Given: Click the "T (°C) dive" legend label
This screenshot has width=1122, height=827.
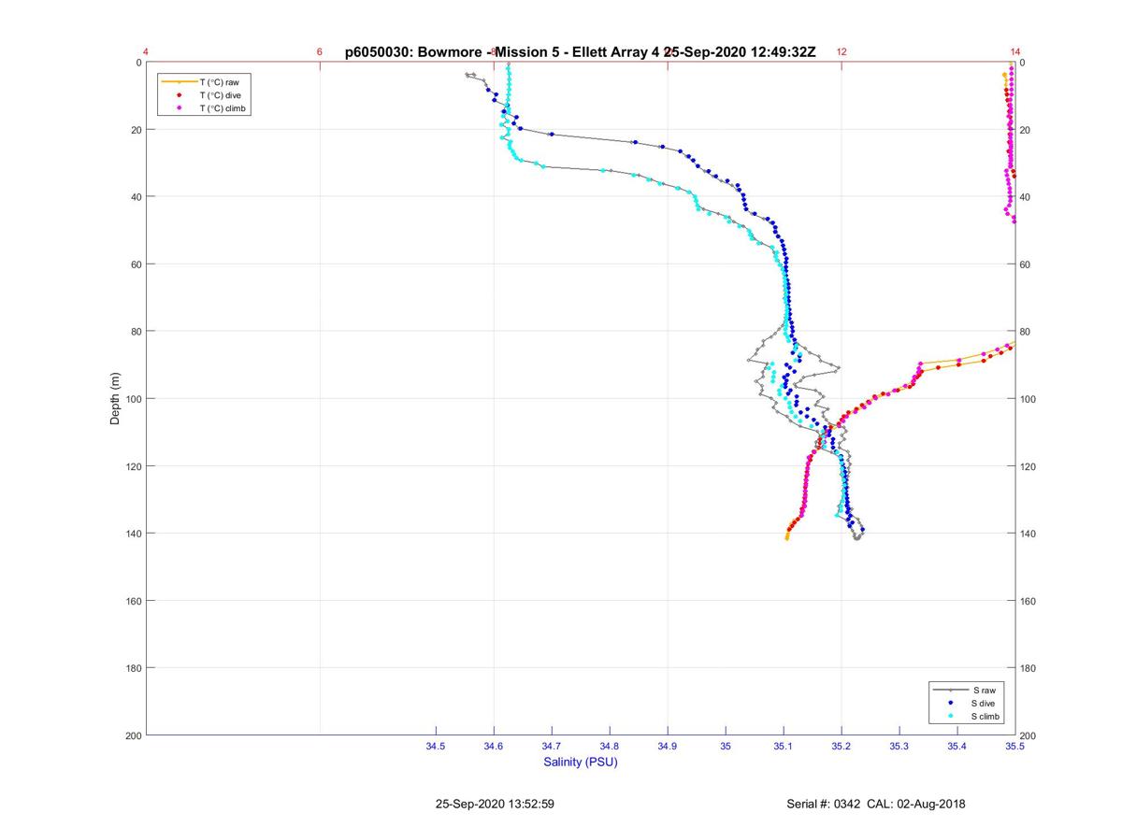Looking at the screenshot, I should (x=220, y=95).
